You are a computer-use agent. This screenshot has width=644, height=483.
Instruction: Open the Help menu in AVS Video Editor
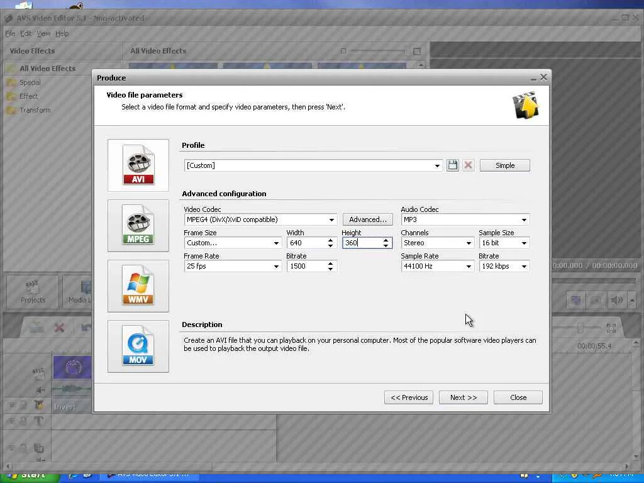tap(62, 34)
